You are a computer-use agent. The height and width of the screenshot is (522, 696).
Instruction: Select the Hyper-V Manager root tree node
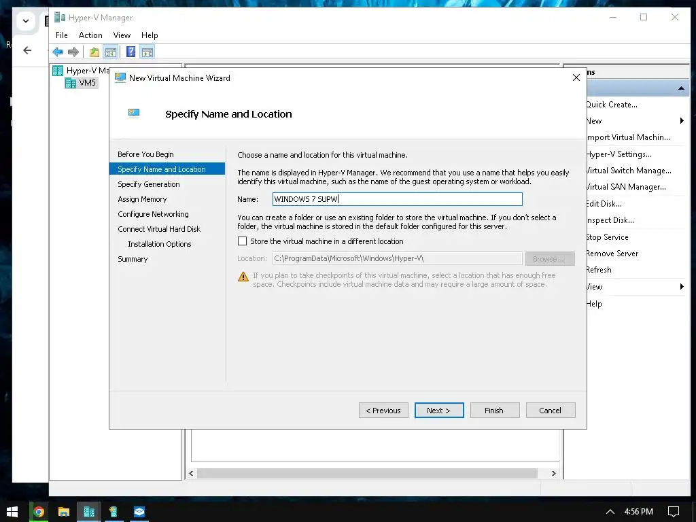click(x=82, y=71)
